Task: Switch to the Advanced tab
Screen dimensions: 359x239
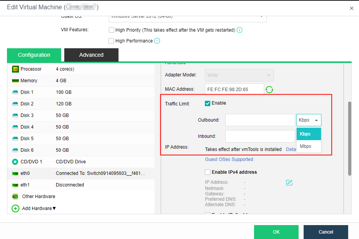Action: [91, 55]
